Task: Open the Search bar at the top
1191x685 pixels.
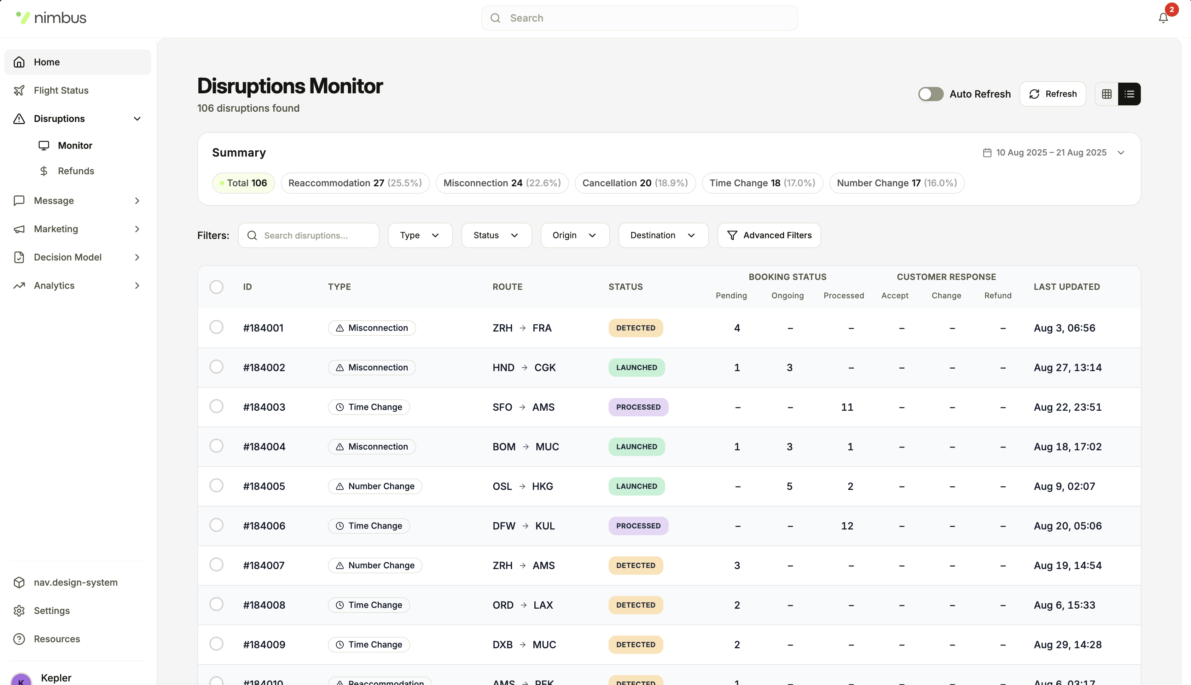Action: coord(639,18)
